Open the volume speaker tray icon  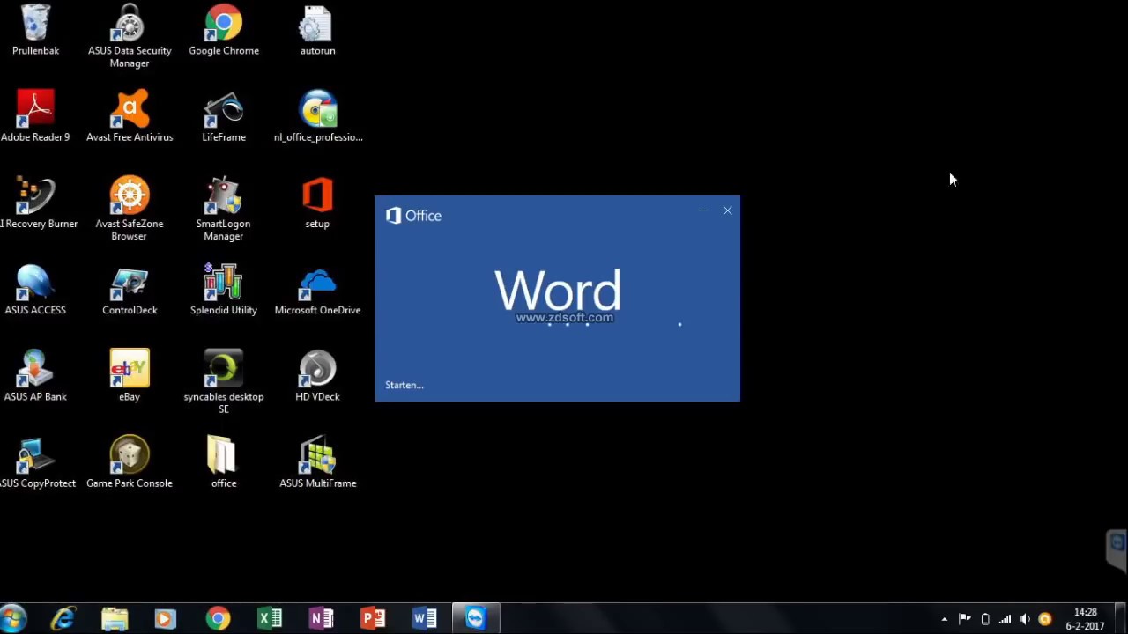click(1025, 619)
